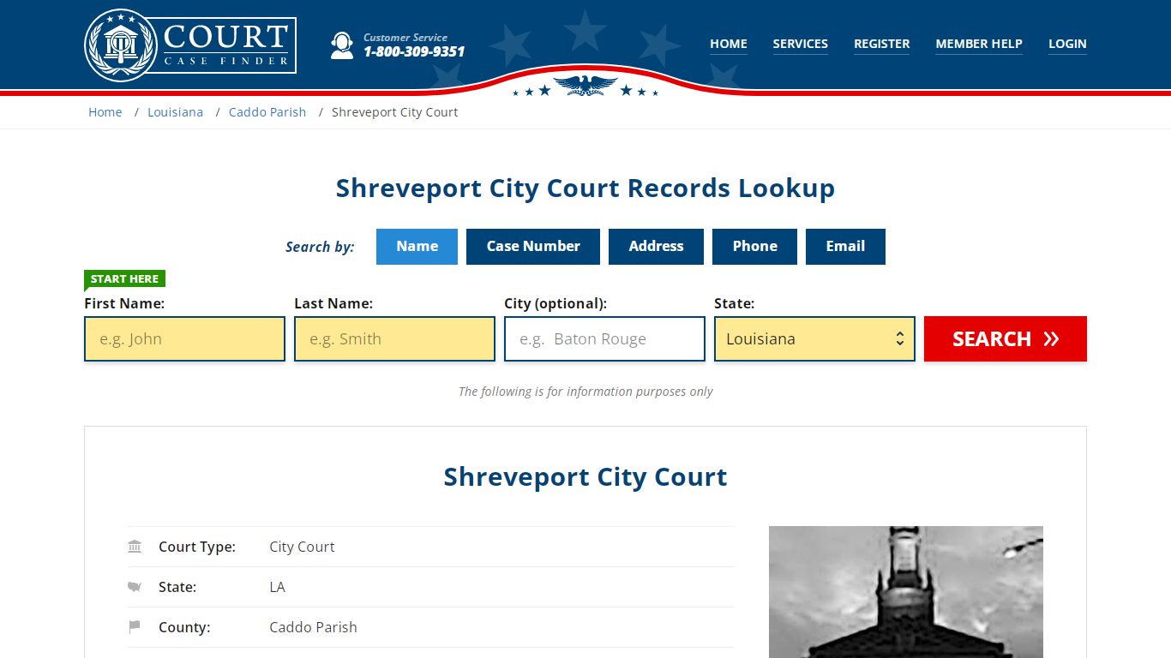Select the Phone search tab
The height and width of the screenshot is (658, 1171).
(754, 247)
